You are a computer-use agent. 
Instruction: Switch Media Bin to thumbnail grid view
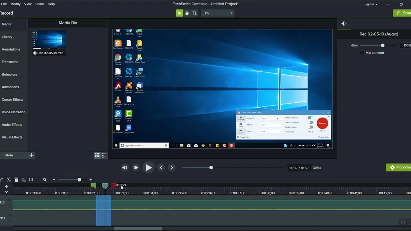[97, 155]
